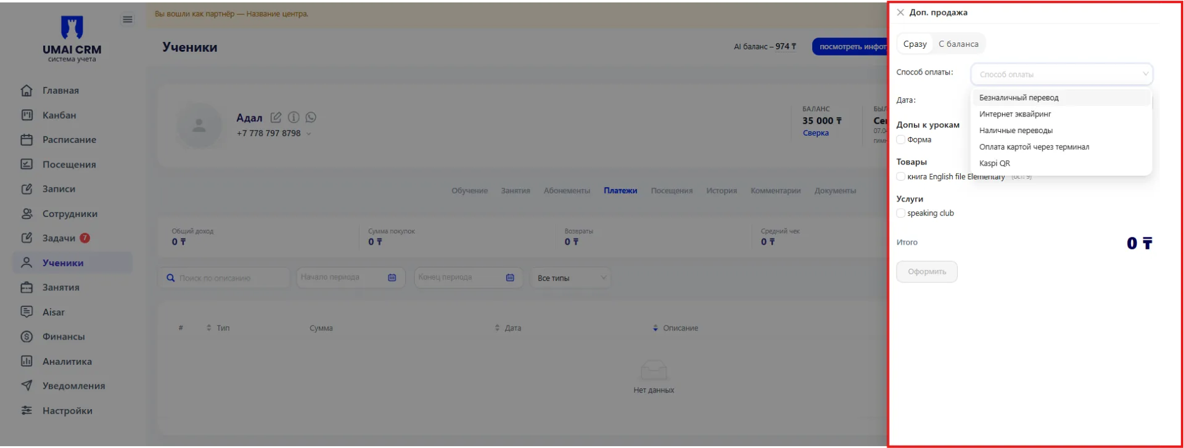Click AI баланс 974 ₸ value

[786, 46]
